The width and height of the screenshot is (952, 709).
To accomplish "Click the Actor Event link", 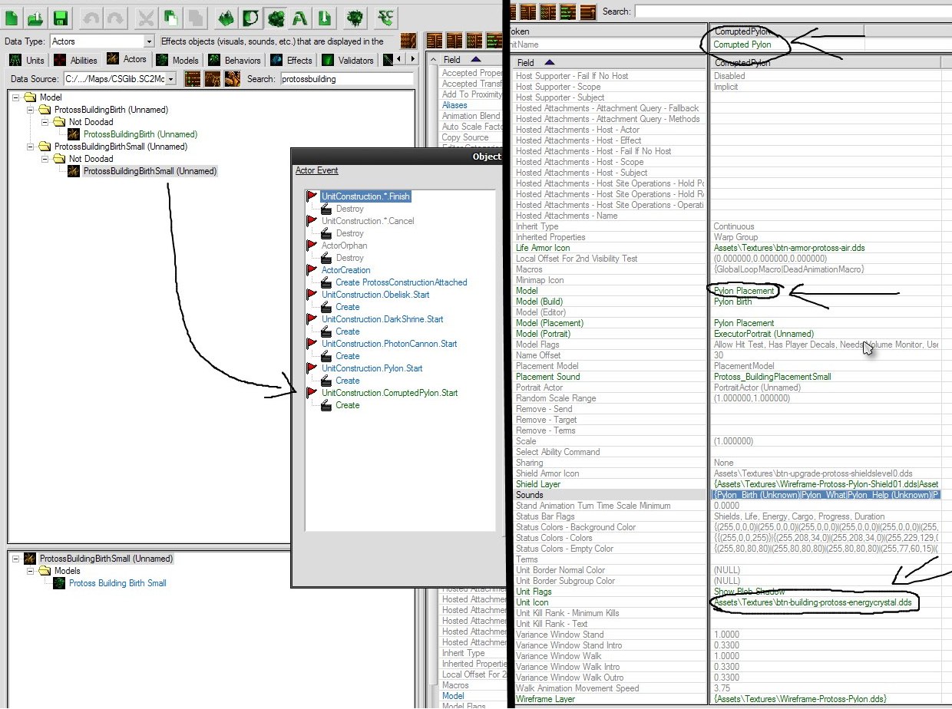I will pyautogui.click(x=317, y=170).
